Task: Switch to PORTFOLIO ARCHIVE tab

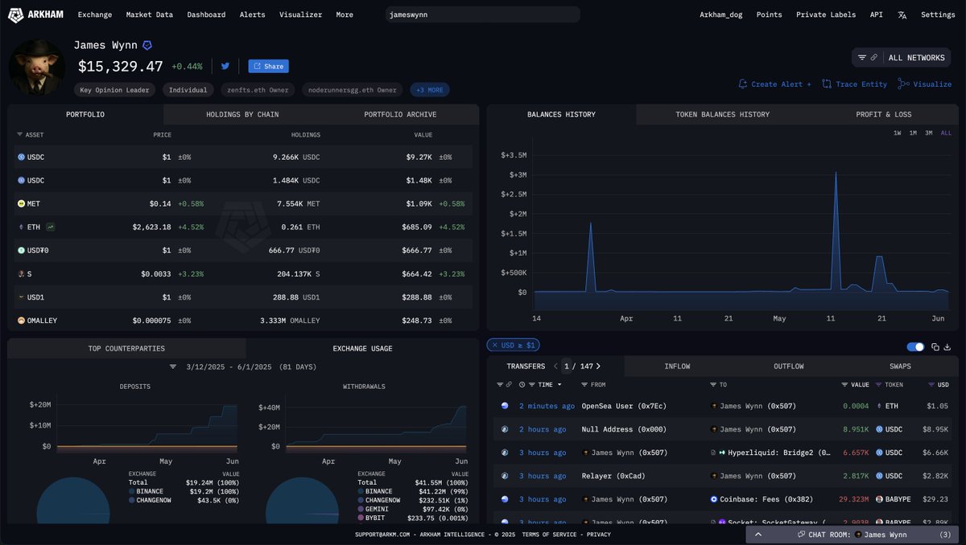Action: coord(400,114)
